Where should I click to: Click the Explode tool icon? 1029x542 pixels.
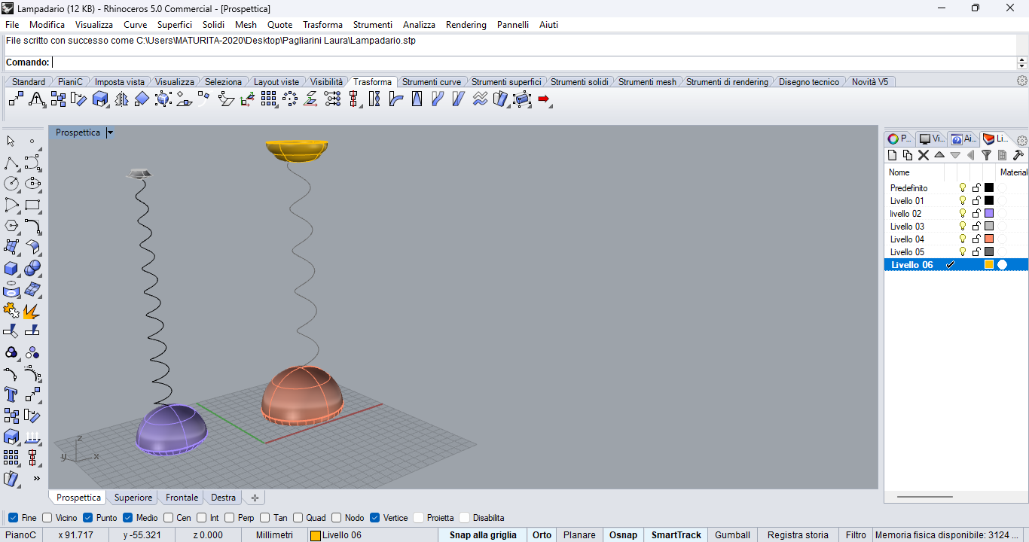(x=32, y=311)
